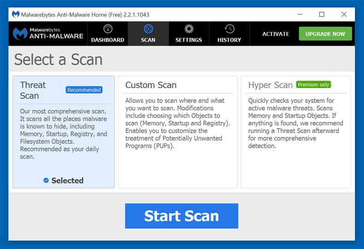Screen dimensions: 364x249
Task: Switch to the SETTINGS tab label
Action: point(189,40)
